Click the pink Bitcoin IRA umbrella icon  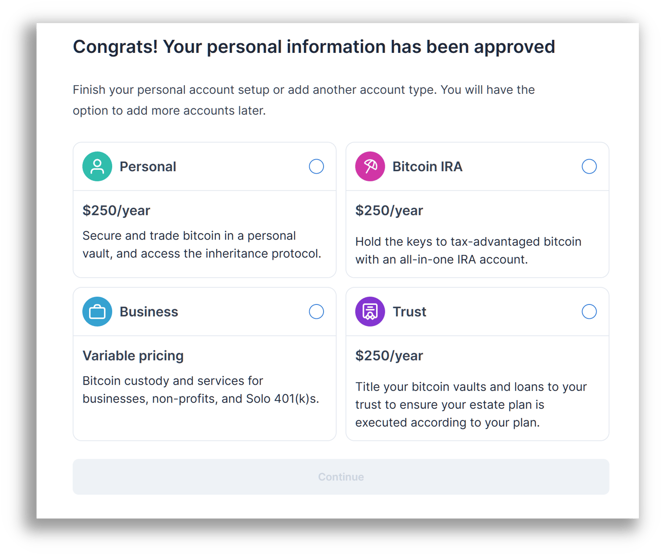coord(370,166)
